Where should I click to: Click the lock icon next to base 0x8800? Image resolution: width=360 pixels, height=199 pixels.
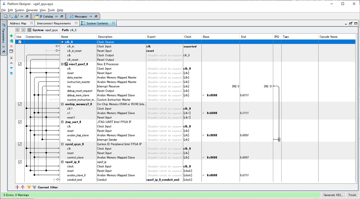(204, 95)
